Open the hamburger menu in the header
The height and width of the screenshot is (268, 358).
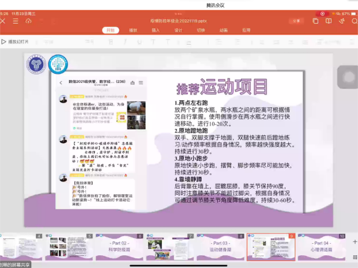[x=16, y=21]
